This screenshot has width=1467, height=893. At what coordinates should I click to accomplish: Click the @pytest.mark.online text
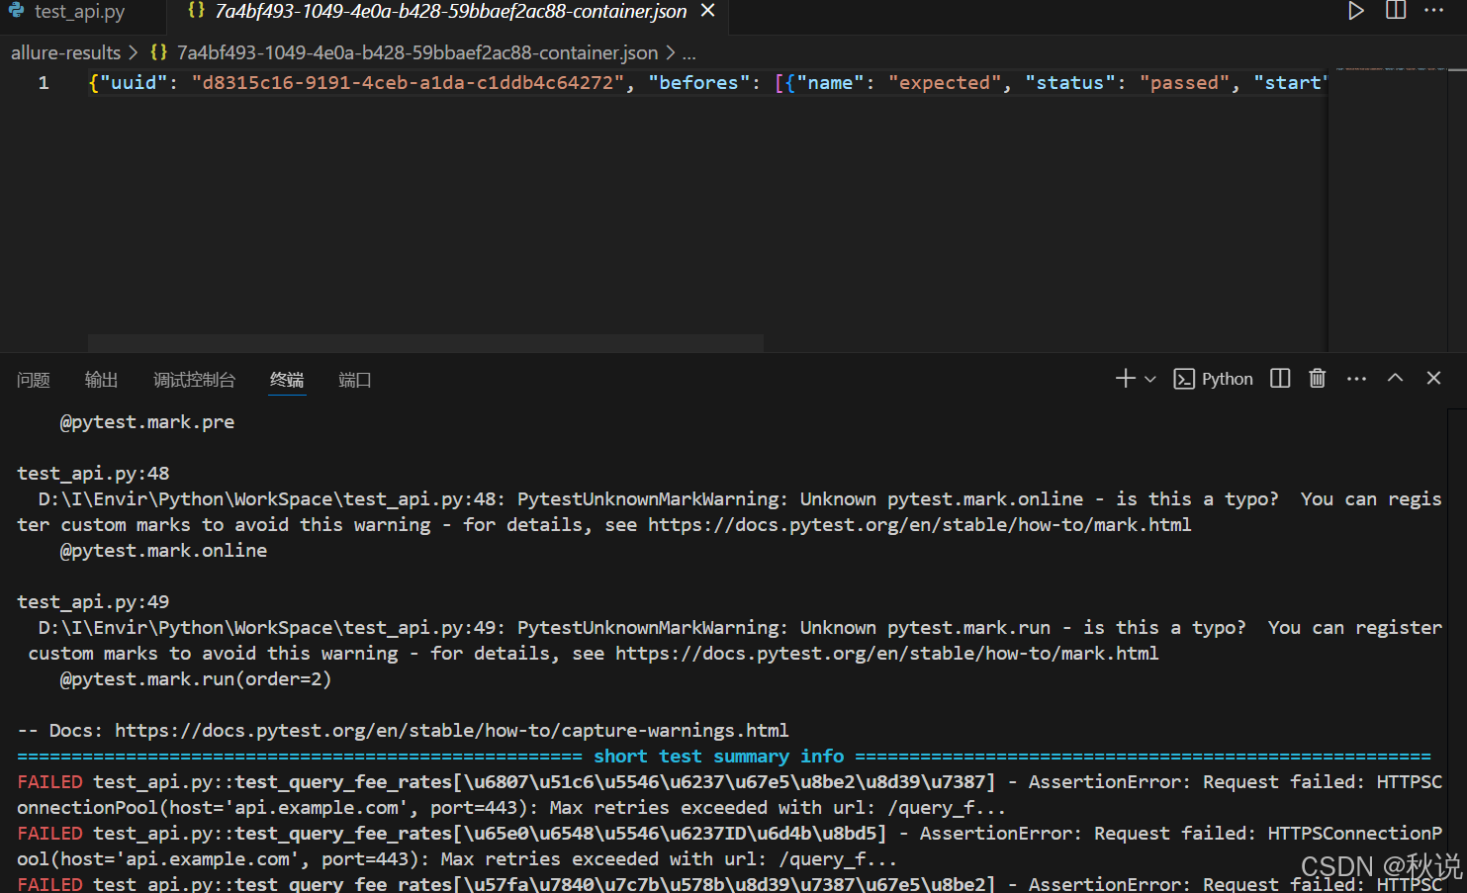pos(163,551)
